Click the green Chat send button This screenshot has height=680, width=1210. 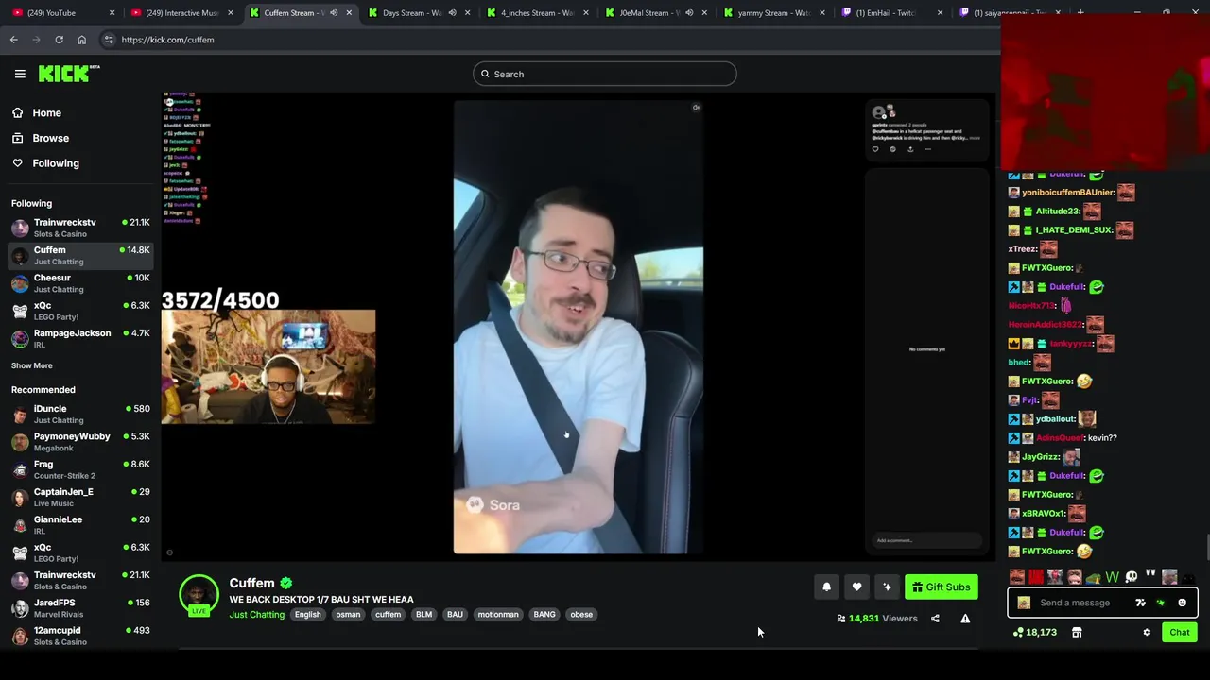pyautogui.click(x=1180, y=633)
